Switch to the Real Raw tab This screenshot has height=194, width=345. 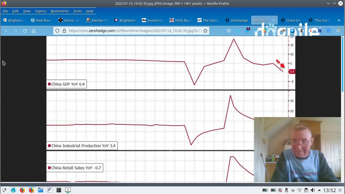pos(41,20)
